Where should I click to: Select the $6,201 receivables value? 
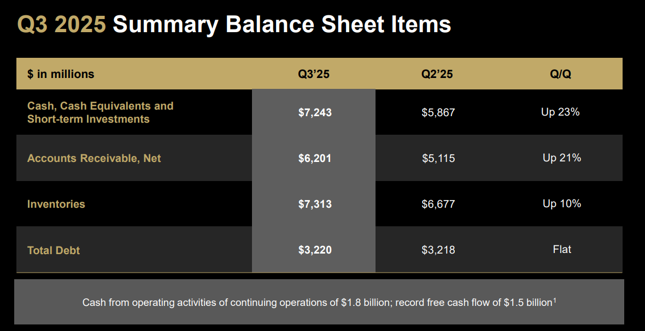coord(315,159)
